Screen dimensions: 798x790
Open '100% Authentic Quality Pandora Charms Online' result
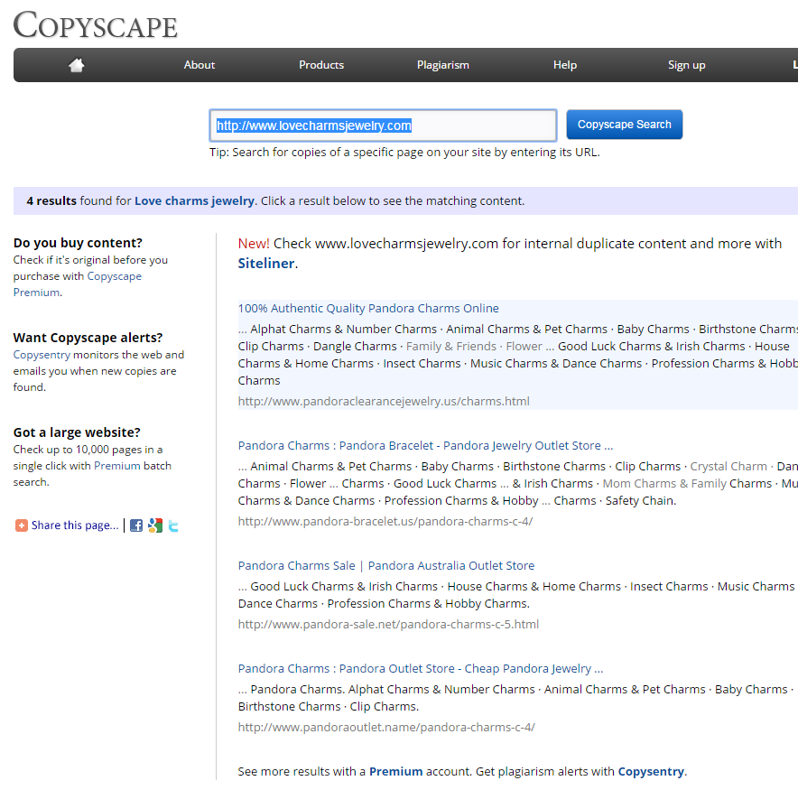click(368, 309)
